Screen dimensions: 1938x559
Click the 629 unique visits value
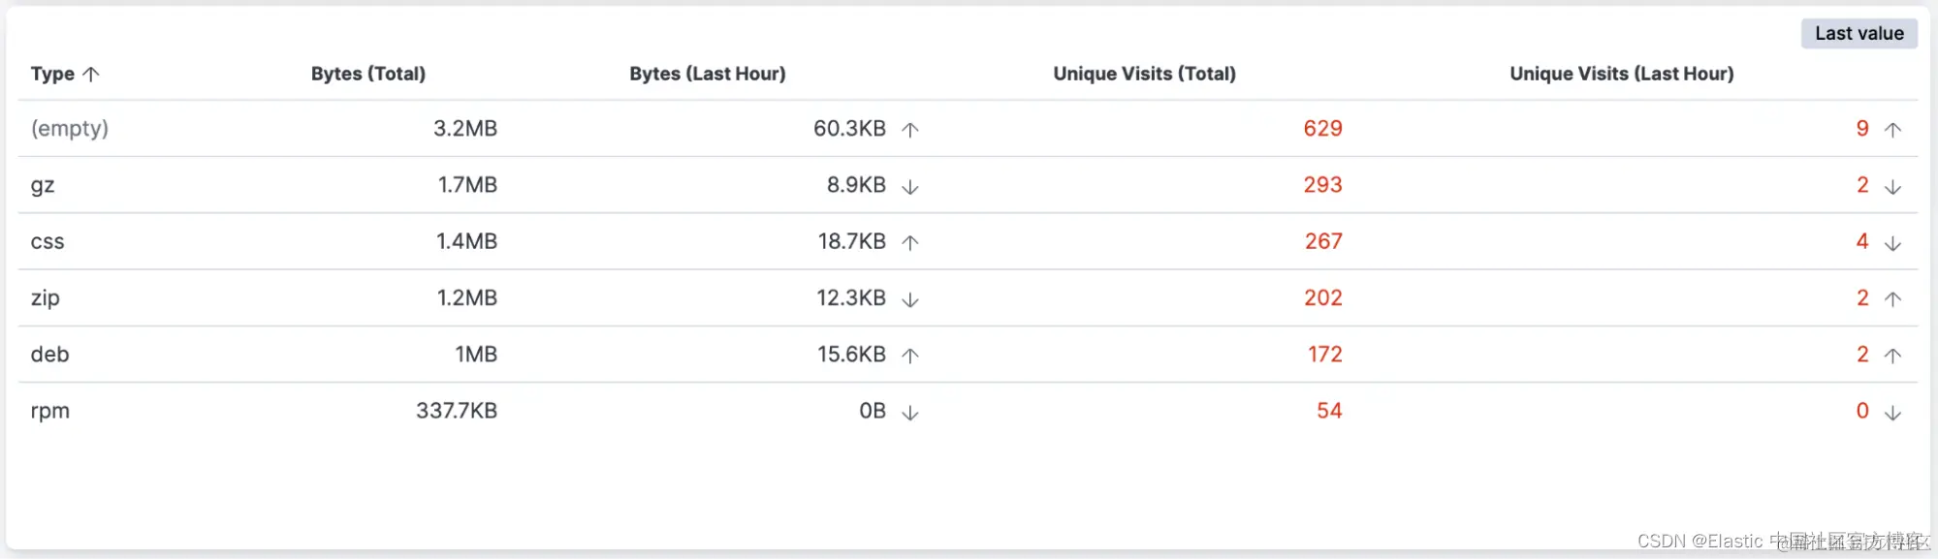point(1322,129)
